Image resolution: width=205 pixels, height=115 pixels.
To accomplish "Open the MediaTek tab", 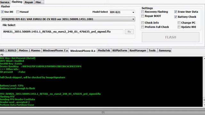I will [104, 50].
